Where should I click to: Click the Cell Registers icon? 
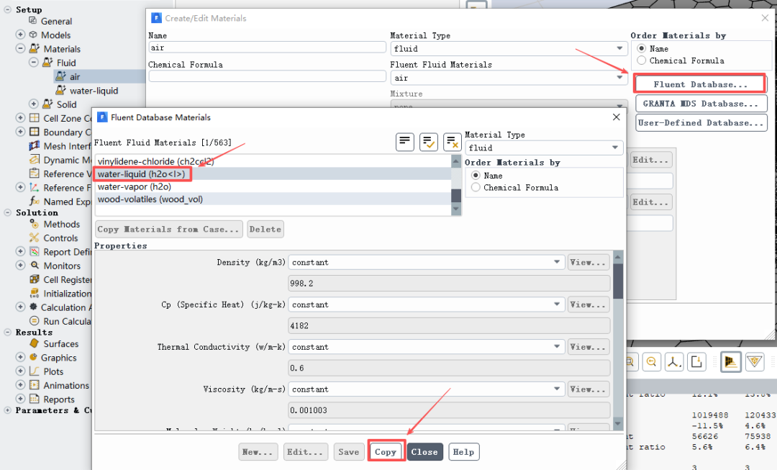coord(35,279)
